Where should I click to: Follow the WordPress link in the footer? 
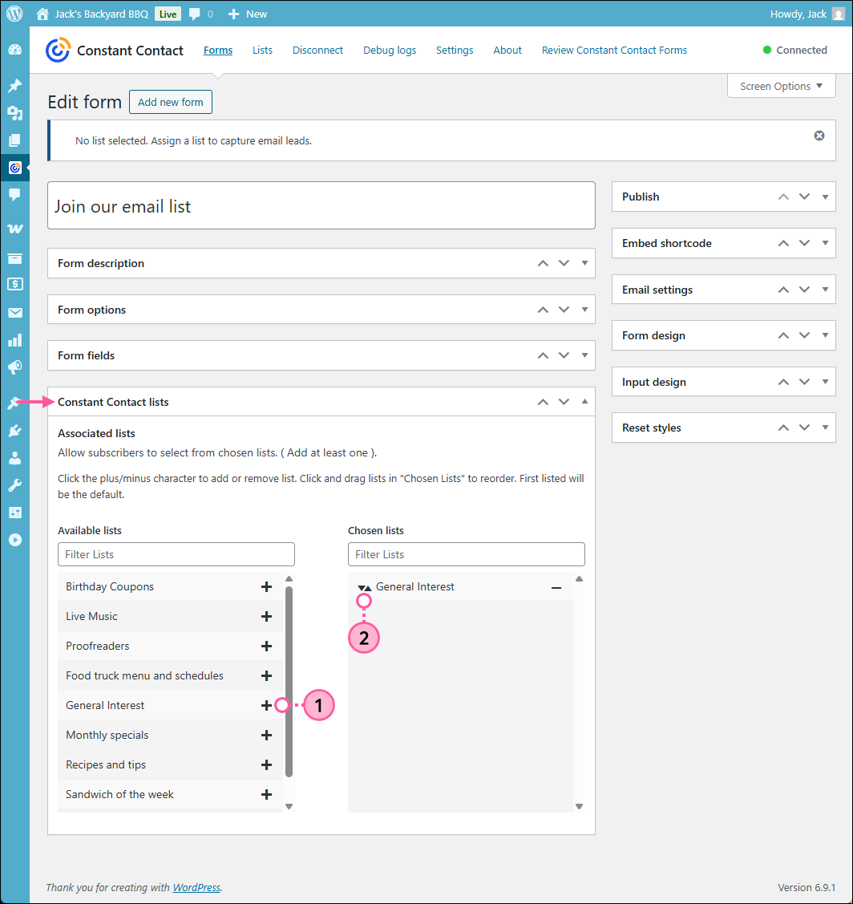click(196, 887)
